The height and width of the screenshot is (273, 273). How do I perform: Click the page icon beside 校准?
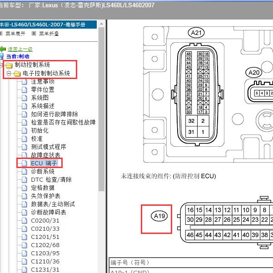[25, 139]
